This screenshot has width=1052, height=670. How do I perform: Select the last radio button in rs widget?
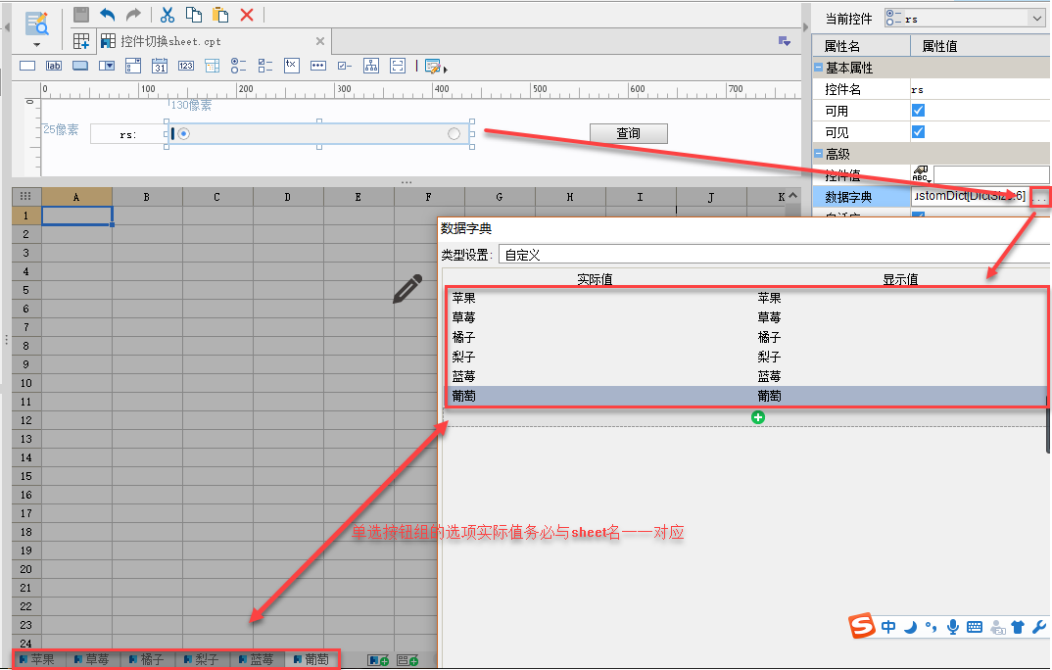click(x=454, y=133)
